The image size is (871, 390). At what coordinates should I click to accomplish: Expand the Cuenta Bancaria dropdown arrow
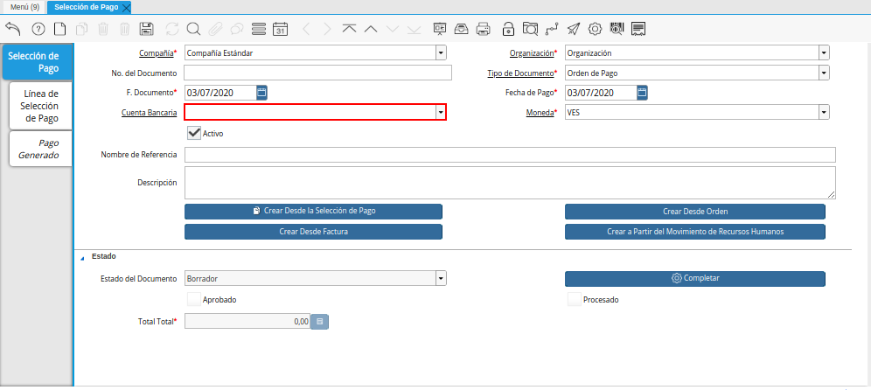coord(441,112)
